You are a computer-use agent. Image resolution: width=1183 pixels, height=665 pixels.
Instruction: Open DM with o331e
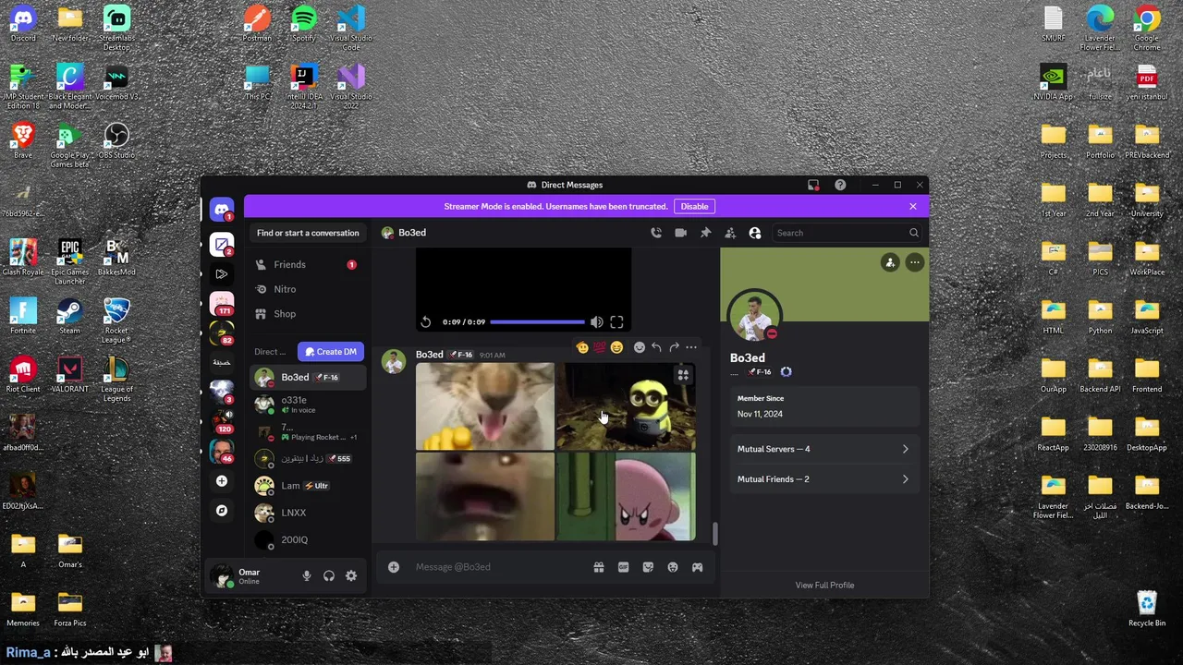(x=307, y=405)
